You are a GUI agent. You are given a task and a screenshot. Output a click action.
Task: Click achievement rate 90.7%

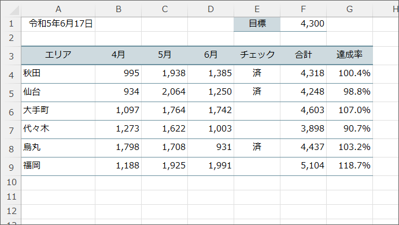(x=350, y=129)
